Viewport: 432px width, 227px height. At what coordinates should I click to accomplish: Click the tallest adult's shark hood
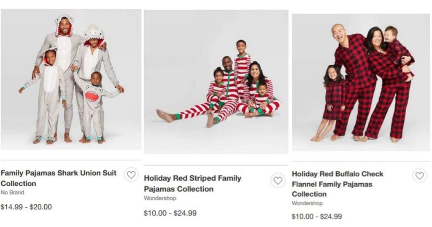pyautogui.click(x=64, y=22)
